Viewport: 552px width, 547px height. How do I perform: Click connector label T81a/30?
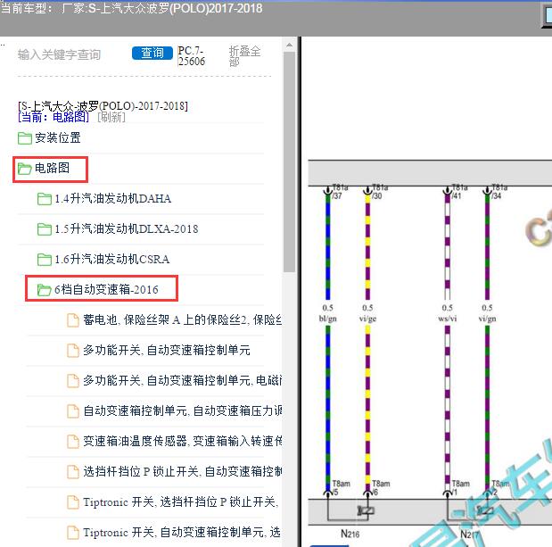click(380, 191)
